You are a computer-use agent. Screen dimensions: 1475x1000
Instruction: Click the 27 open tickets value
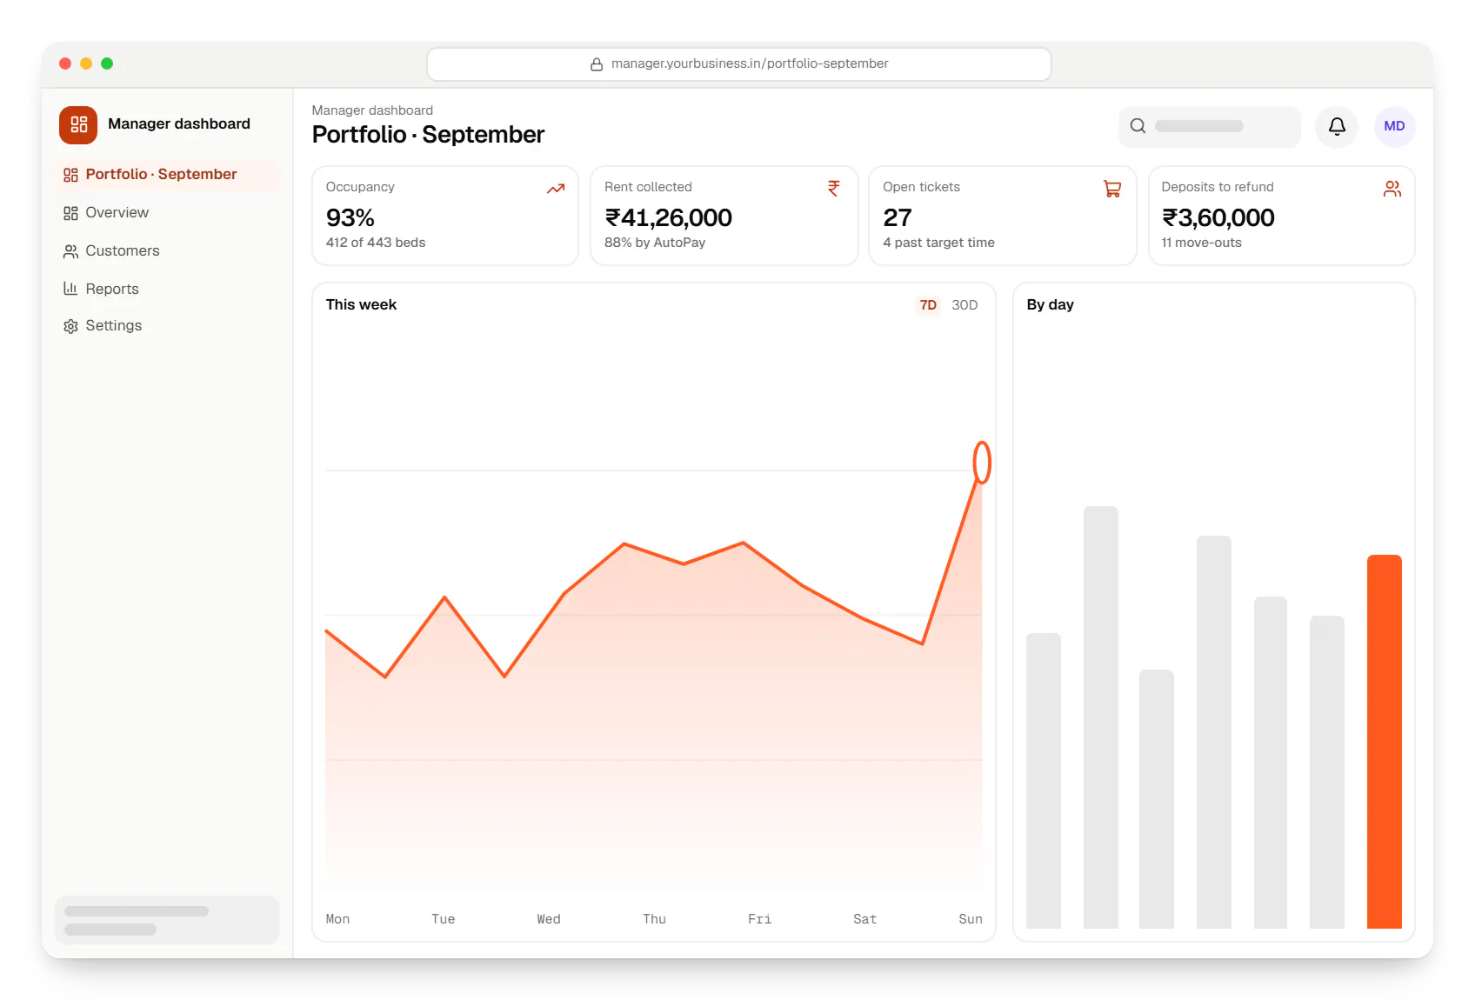click(x=898, y=217)
